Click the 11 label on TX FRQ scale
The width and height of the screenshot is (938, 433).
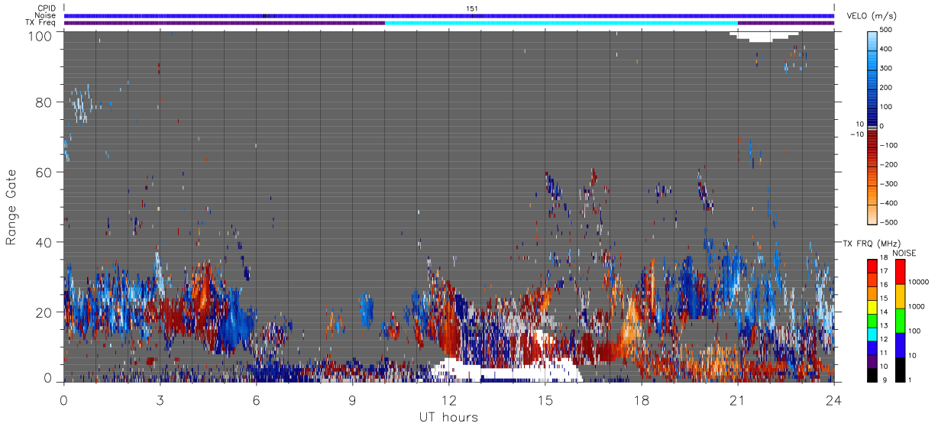885,353
